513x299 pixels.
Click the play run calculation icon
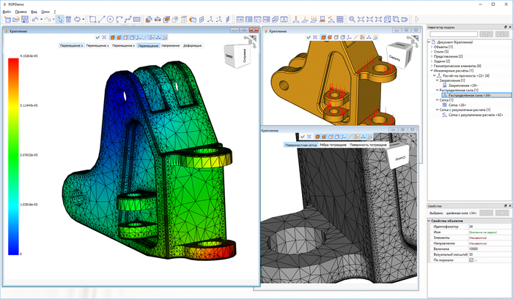click(x=418, y=19)
